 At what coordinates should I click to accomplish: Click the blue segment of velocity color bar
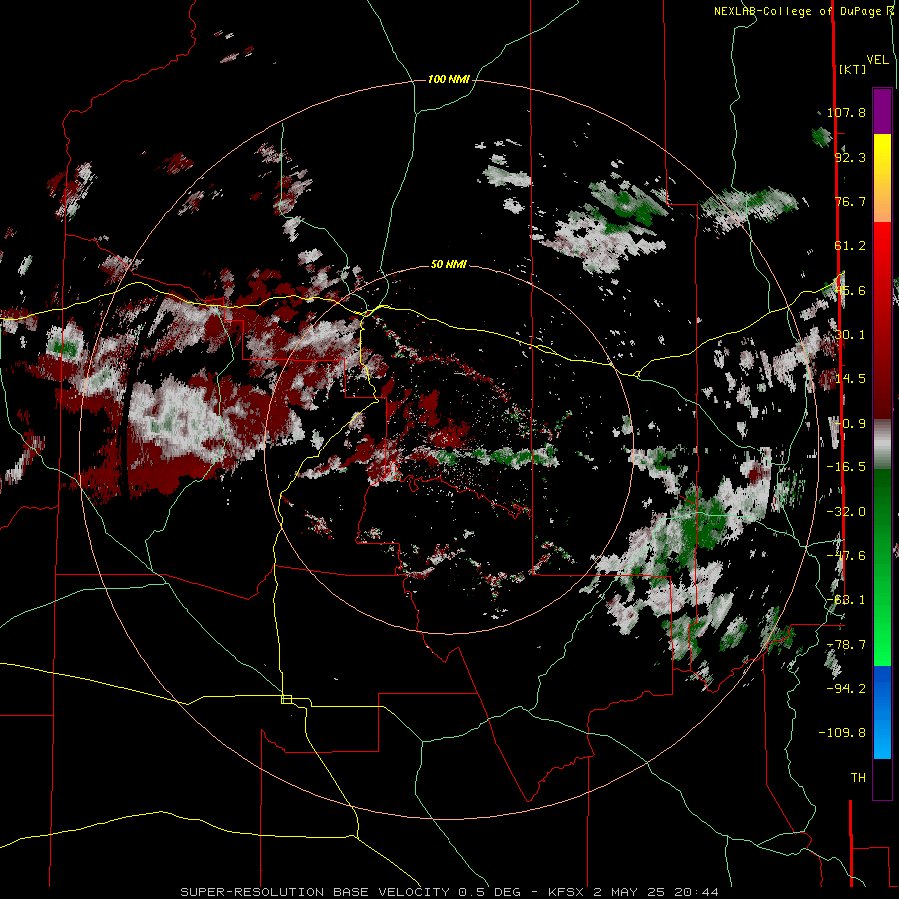click(x=882, y=712)
